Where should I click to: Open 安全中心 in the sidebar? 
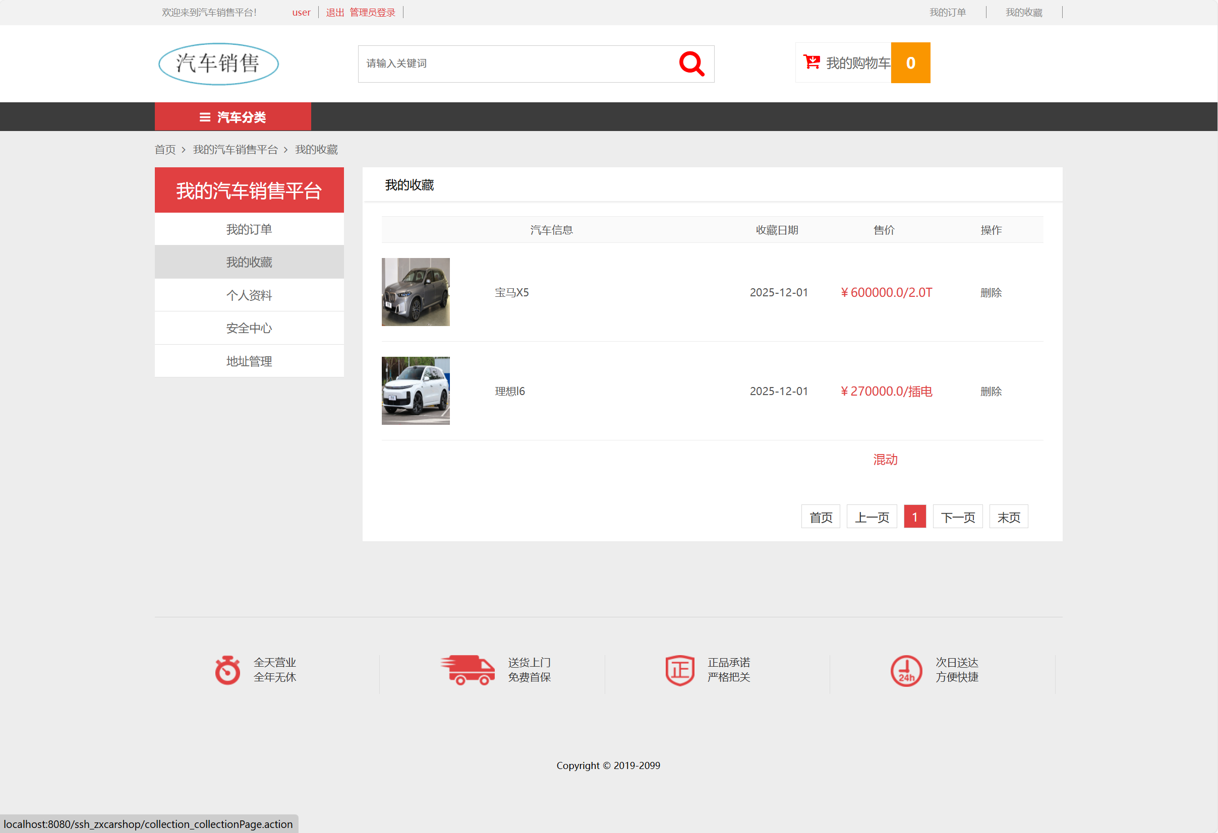coord(249,328)
